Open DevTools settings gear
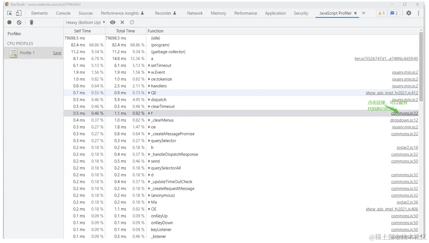 [x=408, y=13]
